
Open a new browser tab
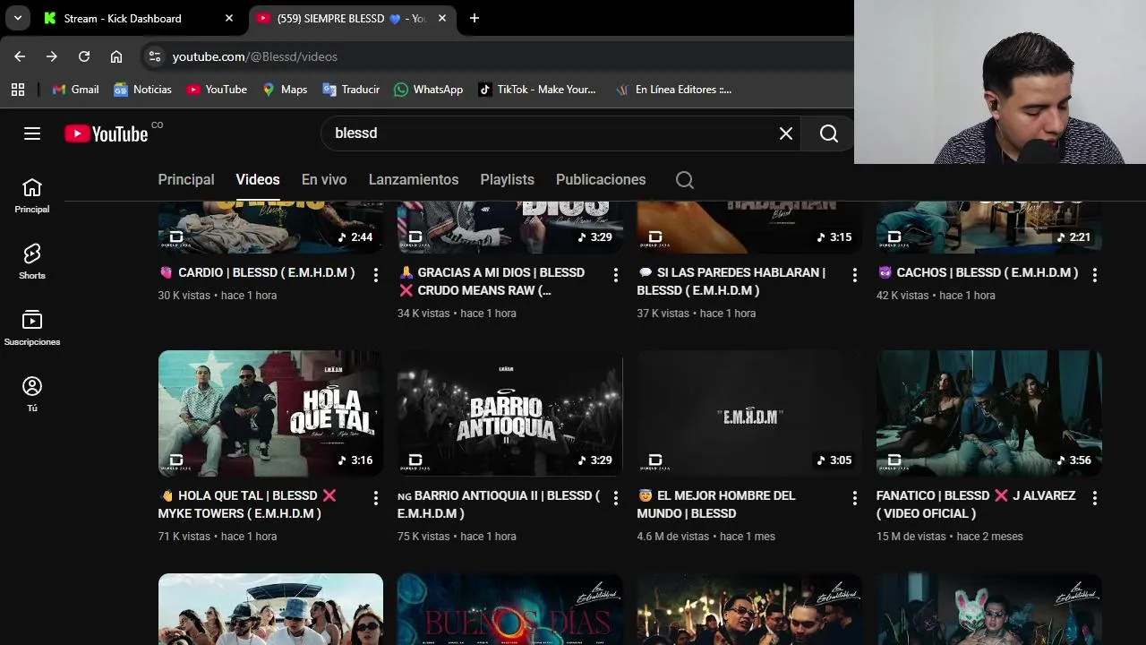(475, 18)
